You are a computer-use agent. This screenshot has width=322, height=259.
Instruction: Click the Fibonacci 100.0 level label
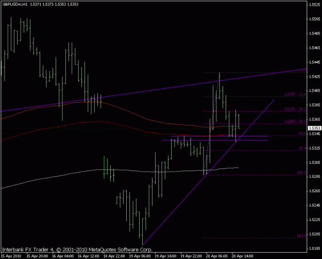tap(302, 173)
